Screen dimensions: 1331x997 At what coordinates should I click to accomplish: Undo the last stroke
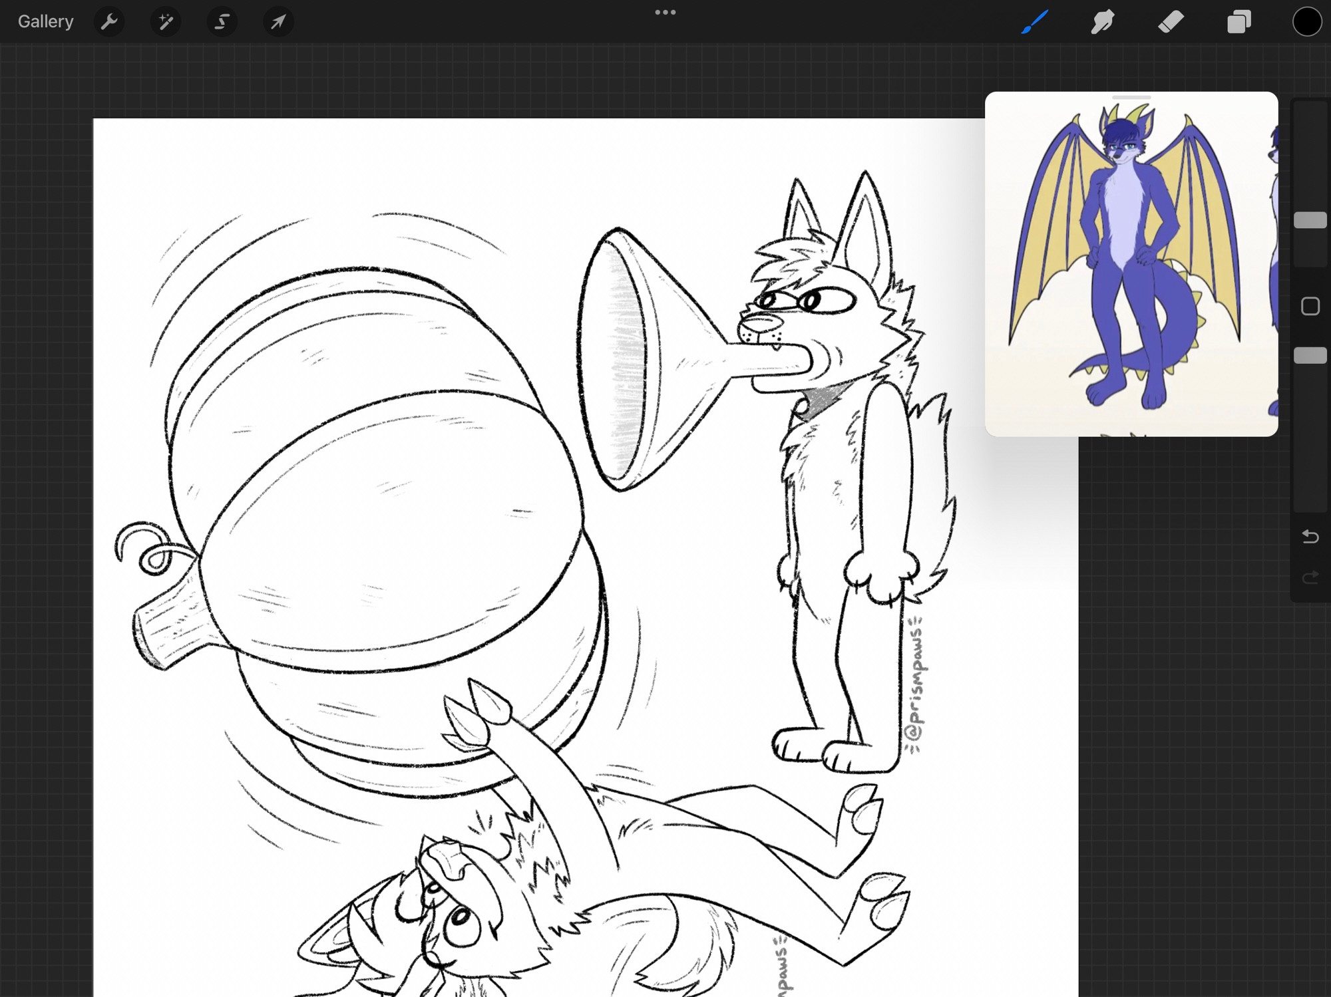pyautogui.click(x=1310, y=536)
